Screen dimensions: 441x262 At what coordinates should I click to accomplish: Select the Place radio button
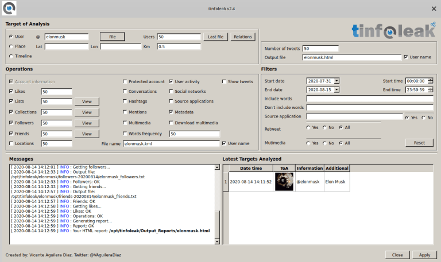pyautogui.click(x=11, y=46)
